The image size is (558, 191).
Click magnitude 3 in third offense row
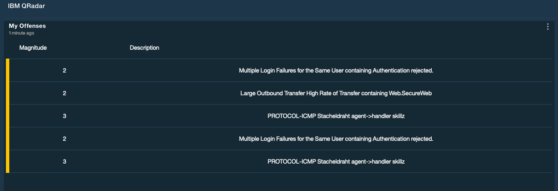(64, 116)
